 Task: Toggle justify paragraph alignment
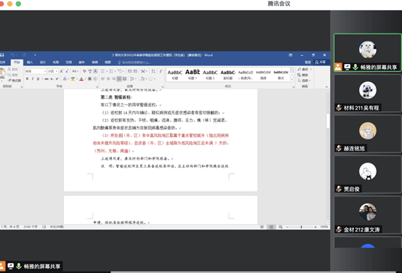point(119,79)
